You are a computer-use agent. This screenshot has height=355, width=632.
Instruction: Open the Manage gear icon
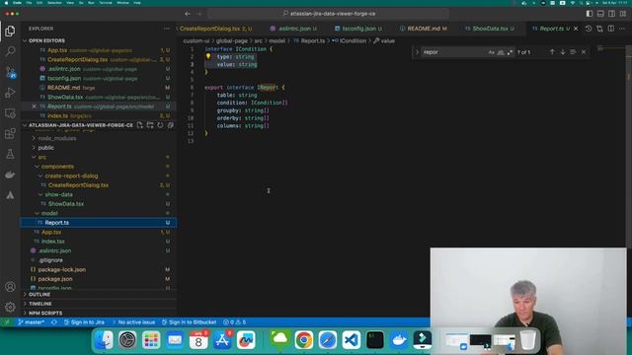(10, 307)
